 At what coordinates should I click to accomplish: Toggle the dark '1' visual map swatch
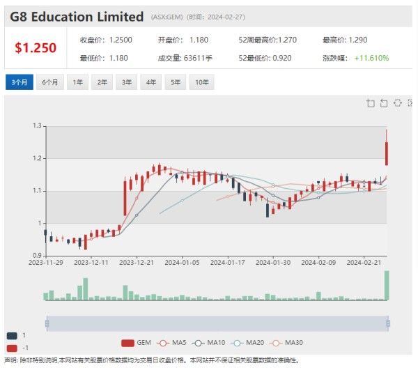pos(12,336)
